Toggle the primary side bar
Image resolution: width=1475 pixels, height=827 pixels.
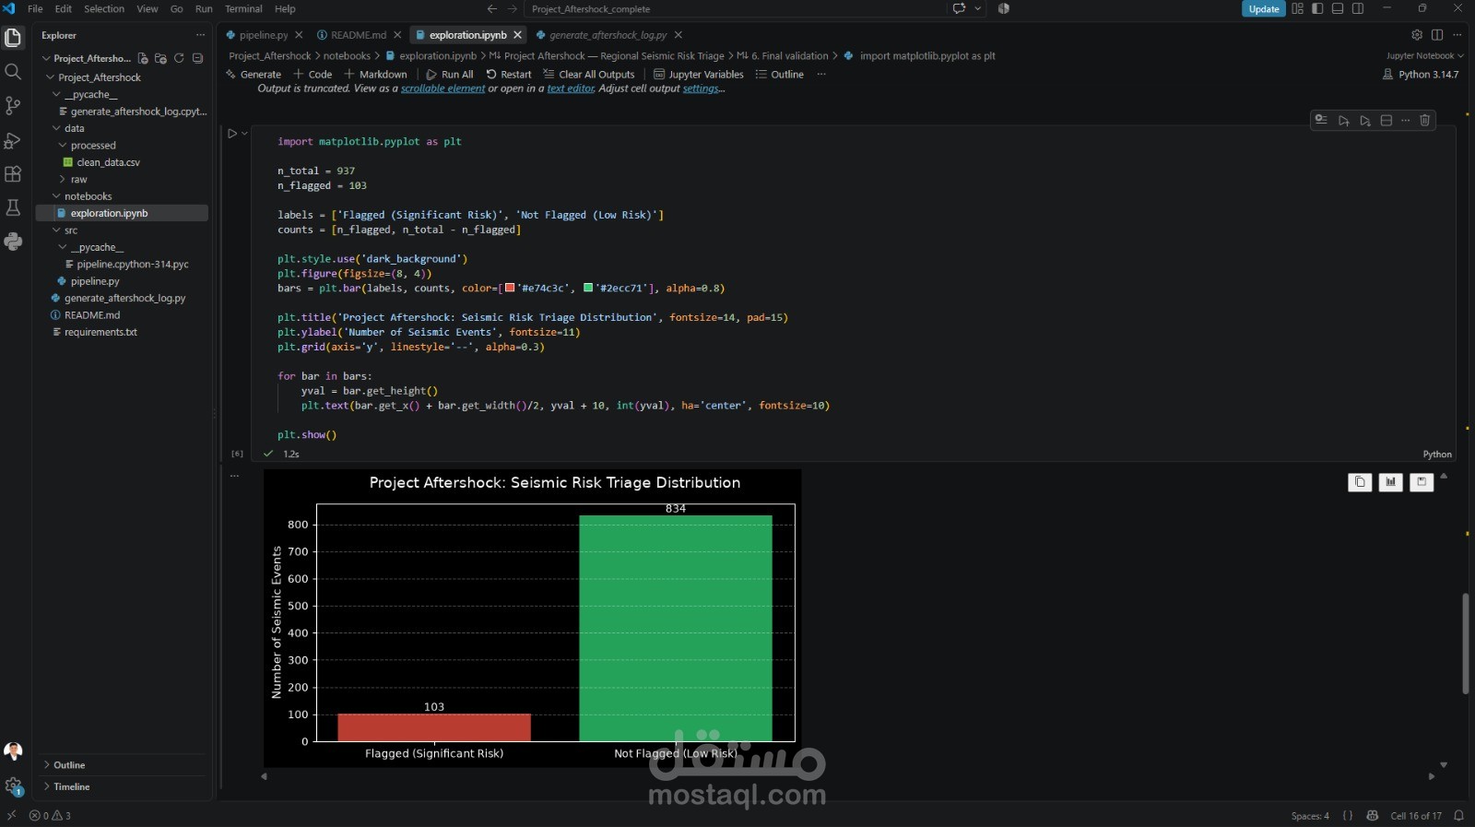click(x=1317, y=9)
